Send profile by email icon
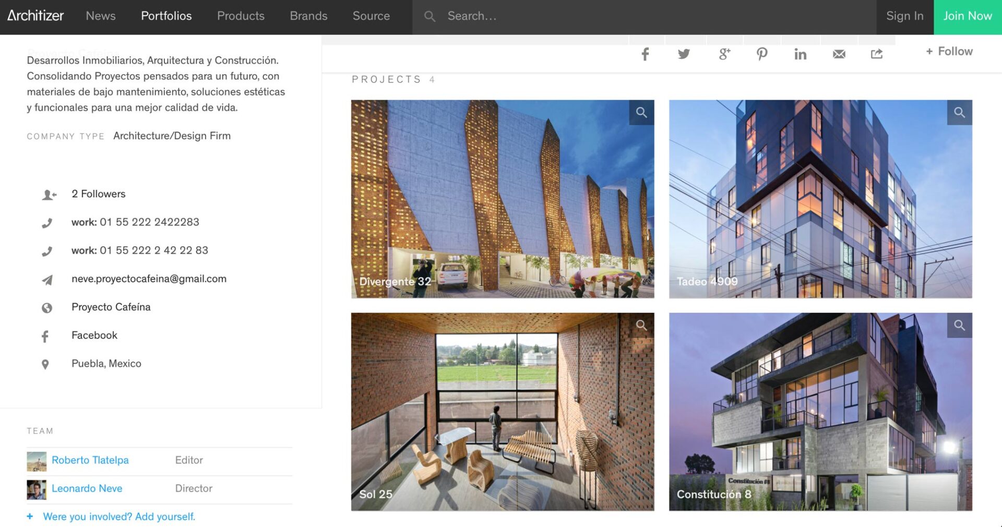 [x=839, y=54]
